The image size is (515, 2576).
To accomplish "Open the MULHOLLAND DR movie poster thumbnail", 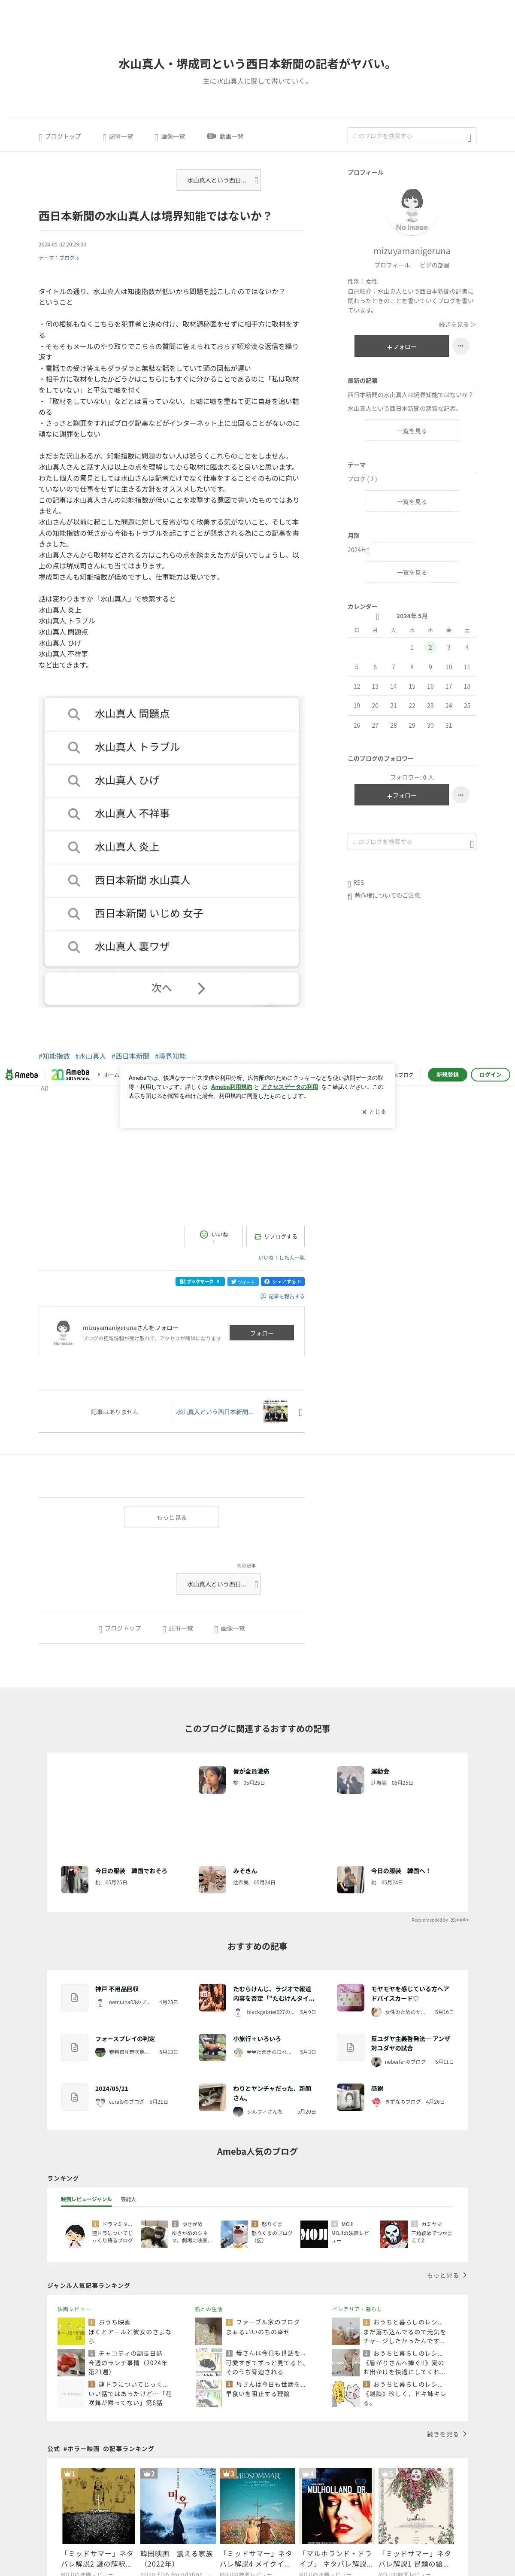I will tap(336, 2505).
